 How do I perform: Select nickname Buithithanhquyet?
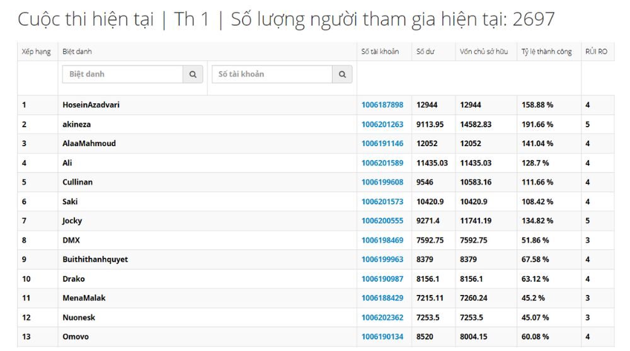(x=95, y=260)
